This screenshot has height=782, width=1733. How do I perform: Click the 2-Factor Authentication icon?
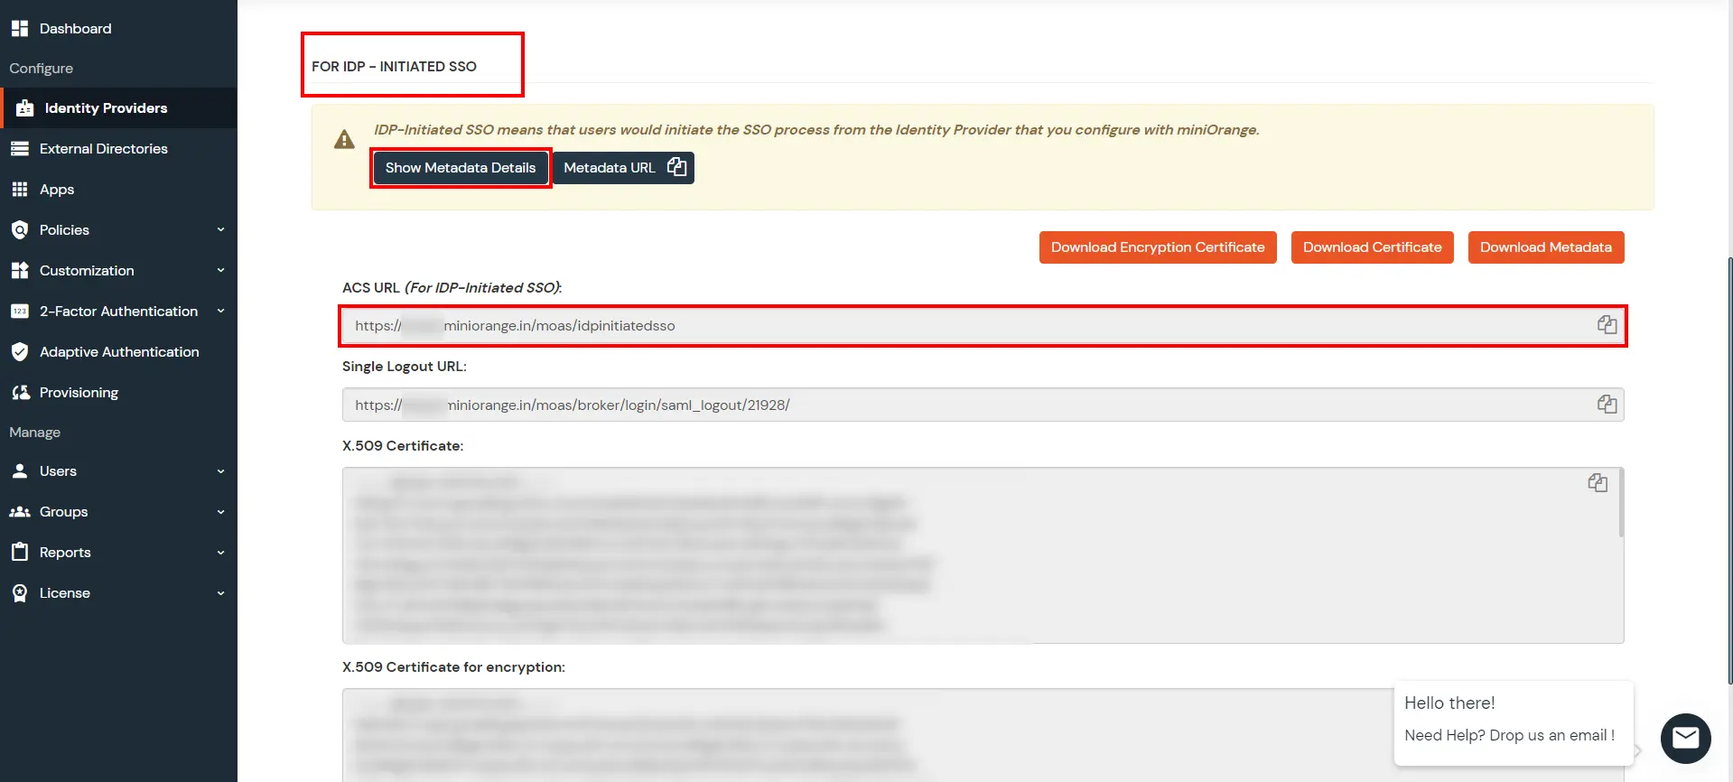pos(20,312)
